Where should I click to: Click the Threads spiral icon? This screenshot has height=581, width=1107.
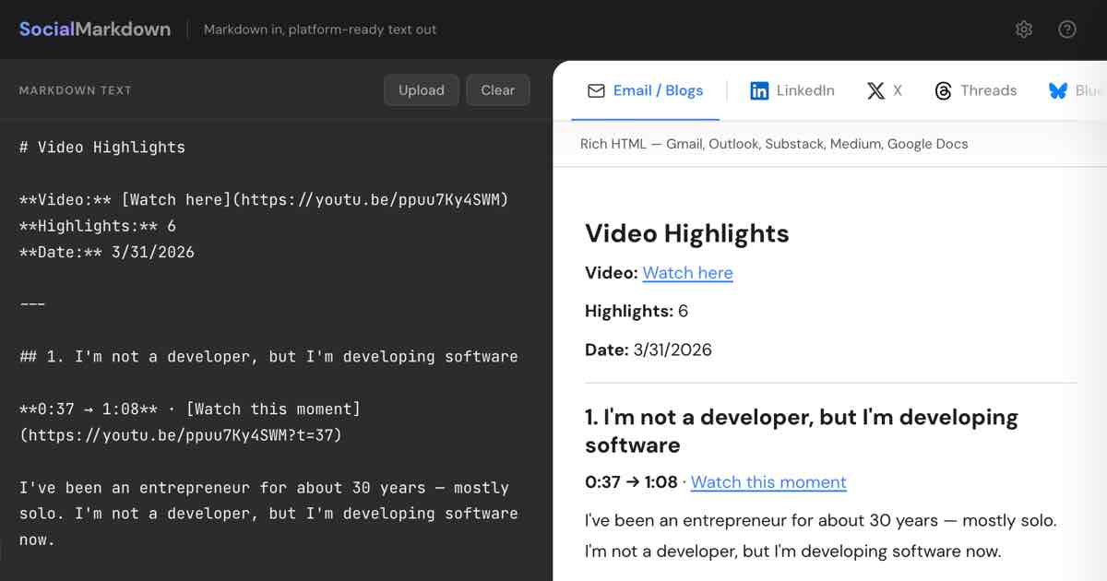944,90
